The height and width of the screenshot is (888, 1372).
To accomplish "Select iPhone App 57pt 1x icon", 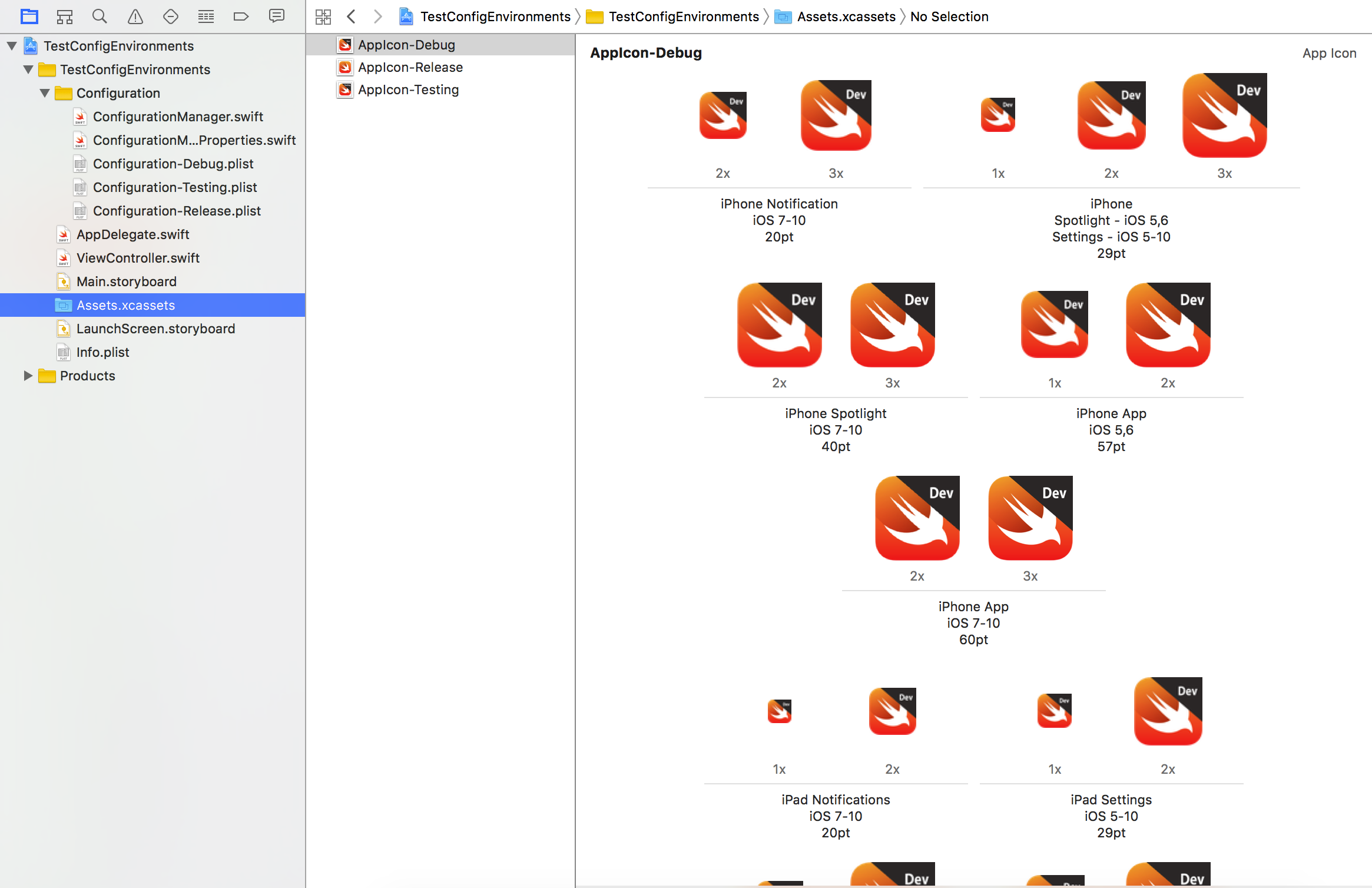I will pyautogui.click(x=1055, y=324).
